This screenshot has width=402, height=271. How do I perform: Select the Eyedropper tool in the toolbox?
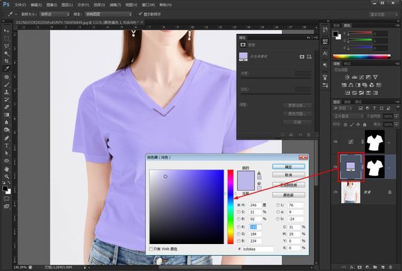coord(7,69)
